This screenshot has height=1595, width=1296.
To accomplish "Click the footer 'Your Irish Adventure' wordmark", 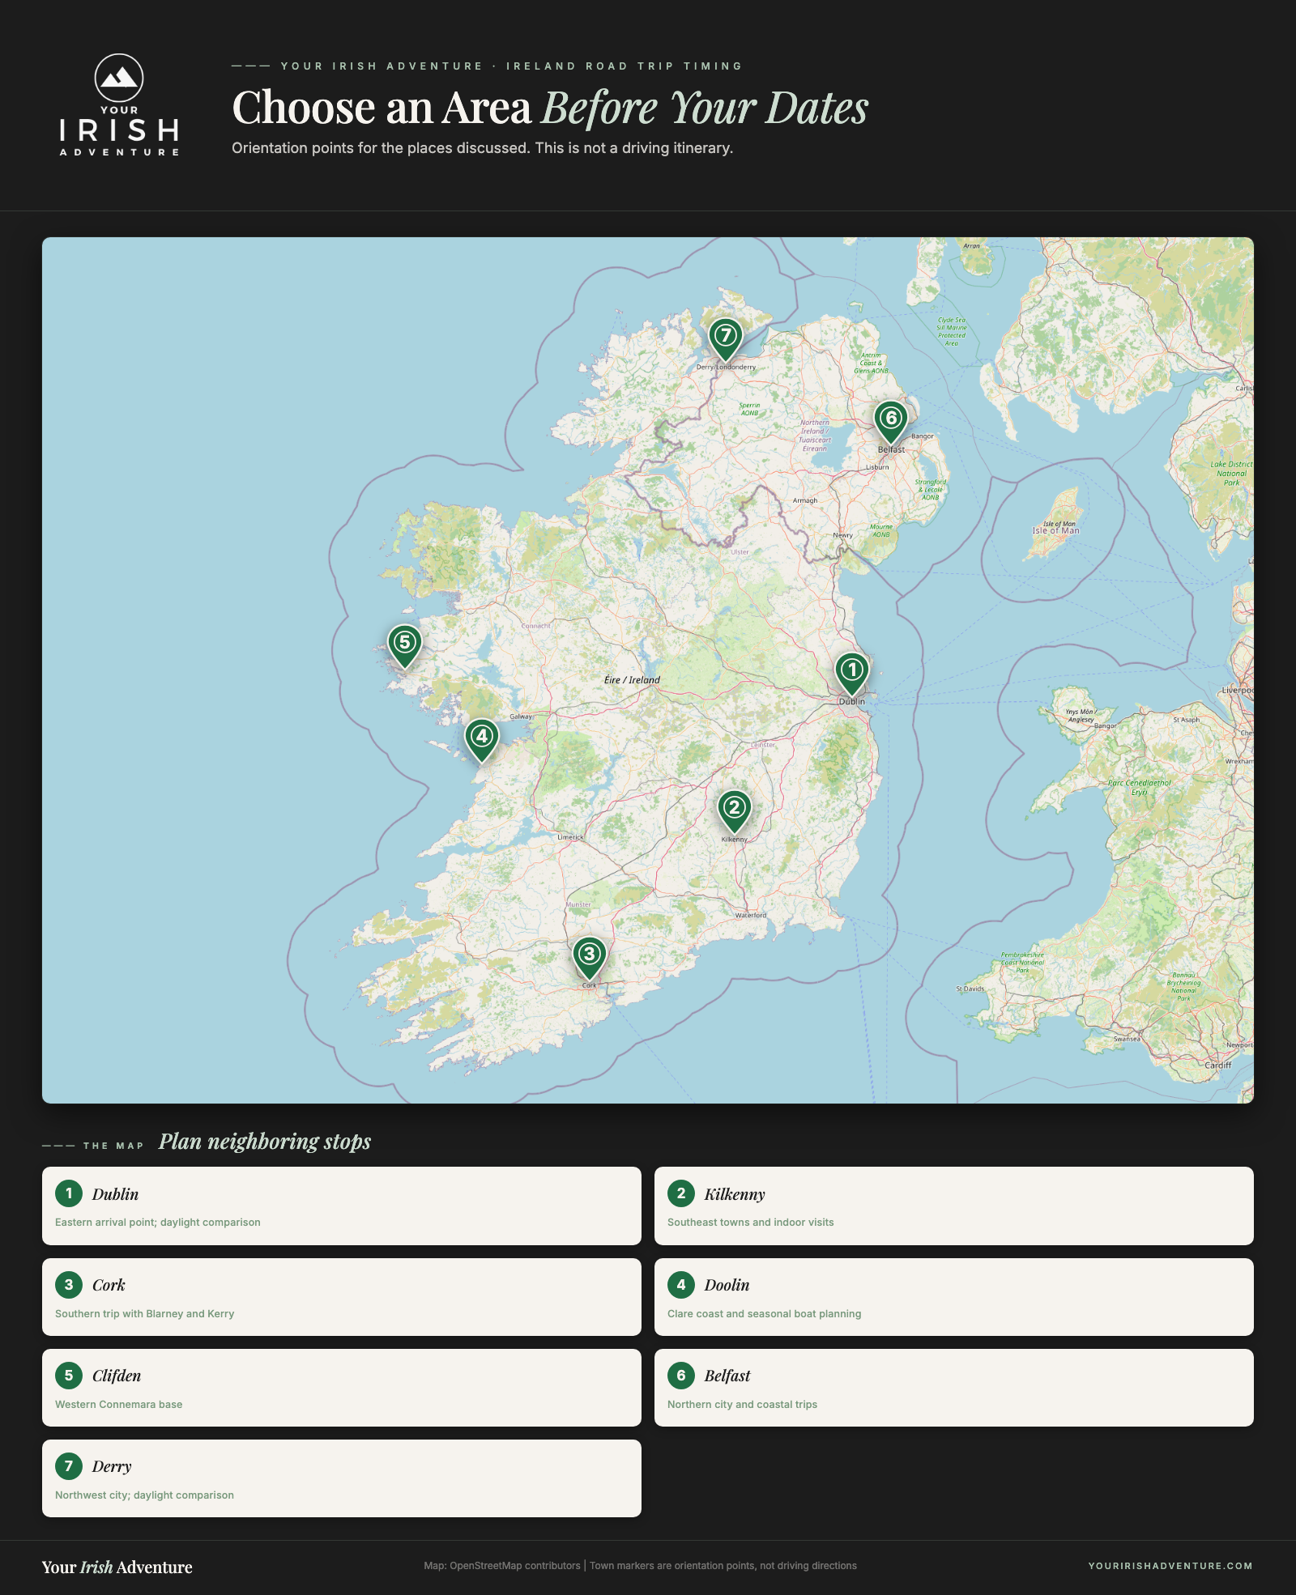I will pos(117,1567).
